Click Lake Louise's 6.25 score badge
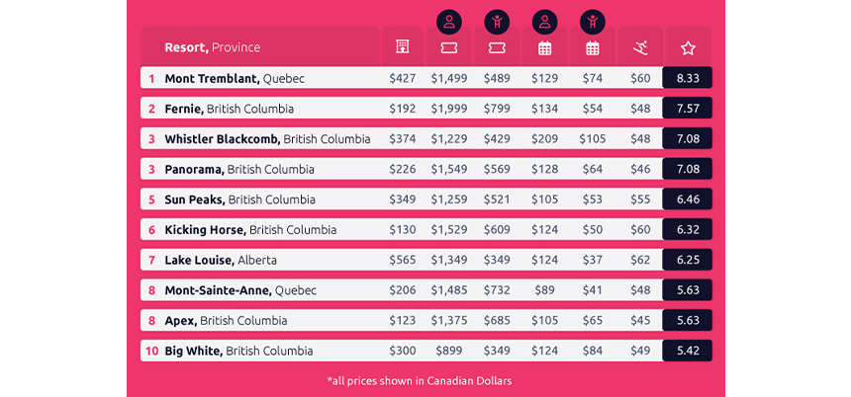The image size is (851, 397). click(x=688, y=260)
